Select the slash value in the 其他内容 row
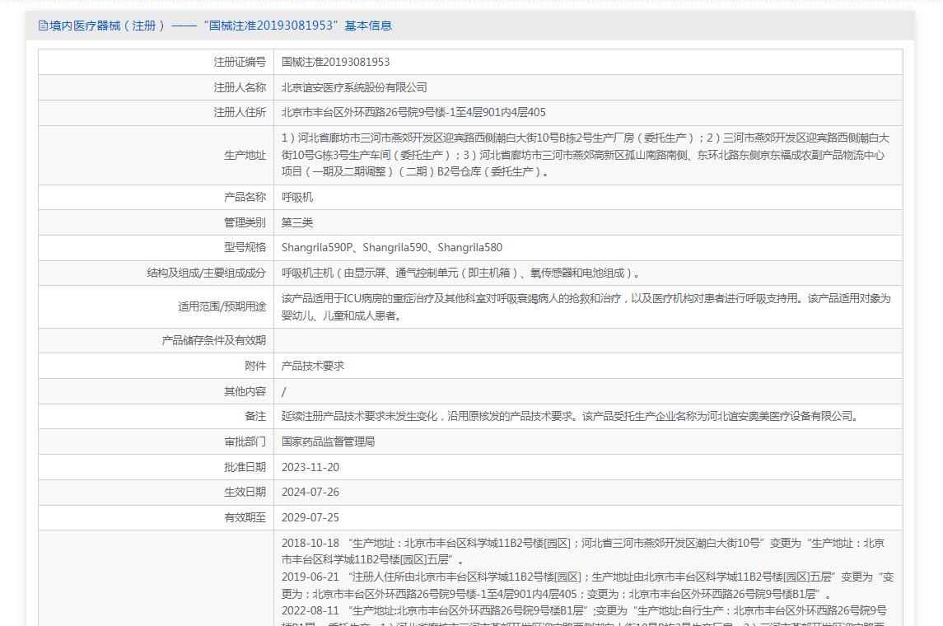The image size is (943, 626). (284, 391)
